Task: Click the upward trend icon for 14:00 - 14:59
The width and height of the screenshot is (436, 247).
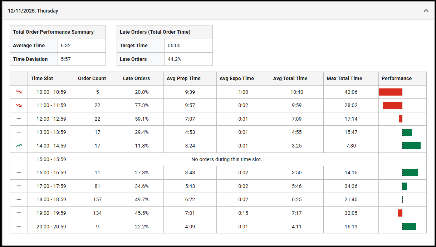Action: (19, 146)
